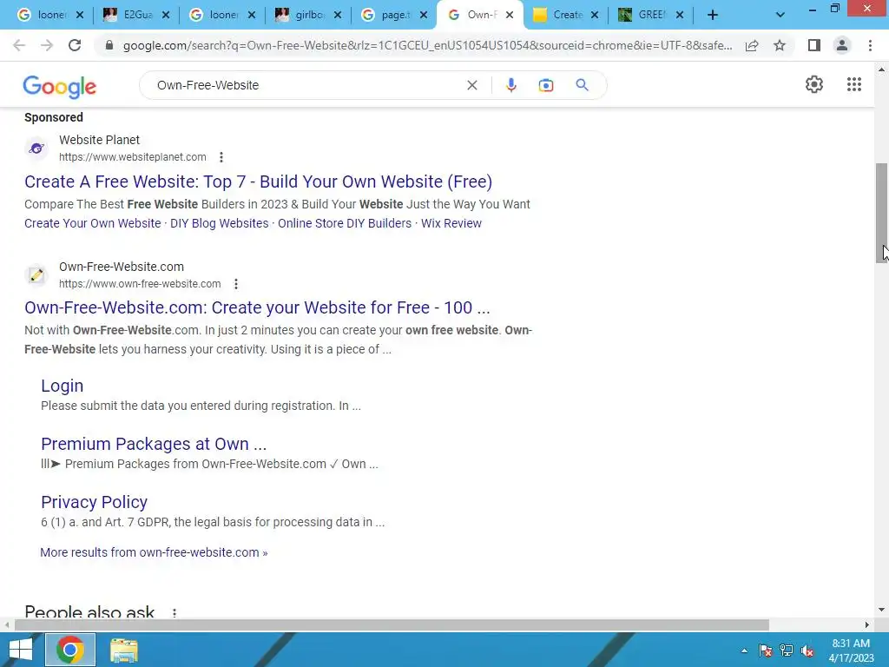Open Create A Free Website sponsored result

(258, 182)
